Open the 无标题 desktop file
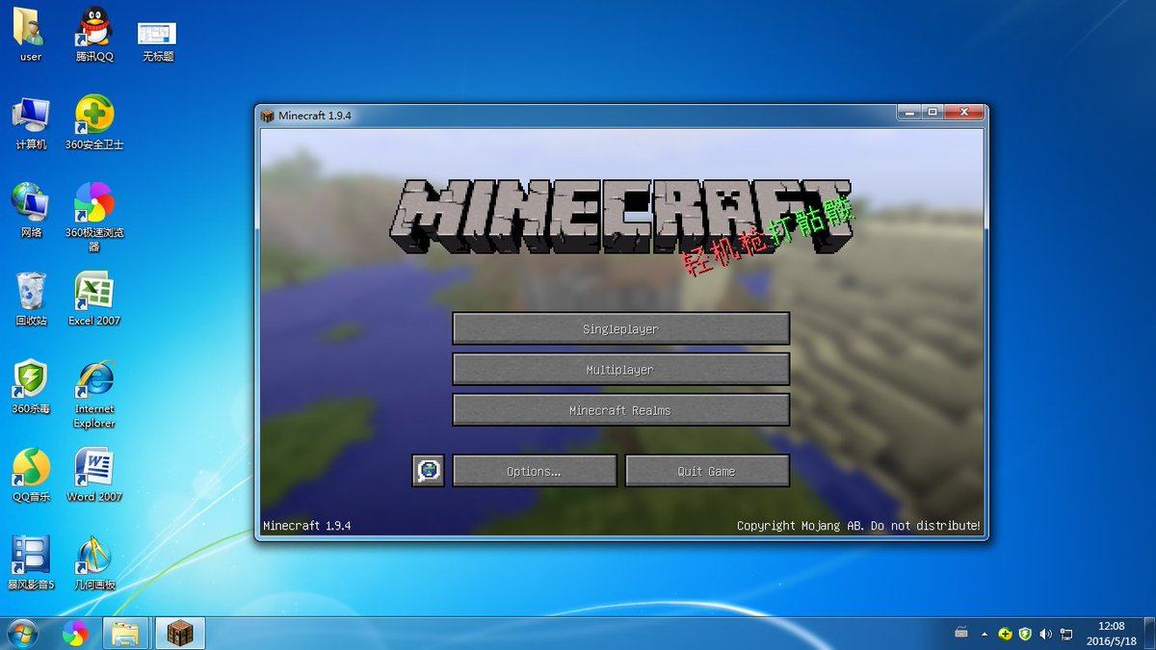The image size is (1156, 650). coord(157,40)
